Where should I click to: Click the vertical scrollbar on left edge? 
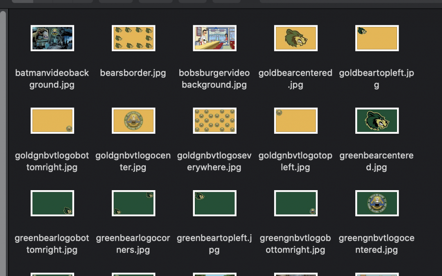[x=3, y=144]
